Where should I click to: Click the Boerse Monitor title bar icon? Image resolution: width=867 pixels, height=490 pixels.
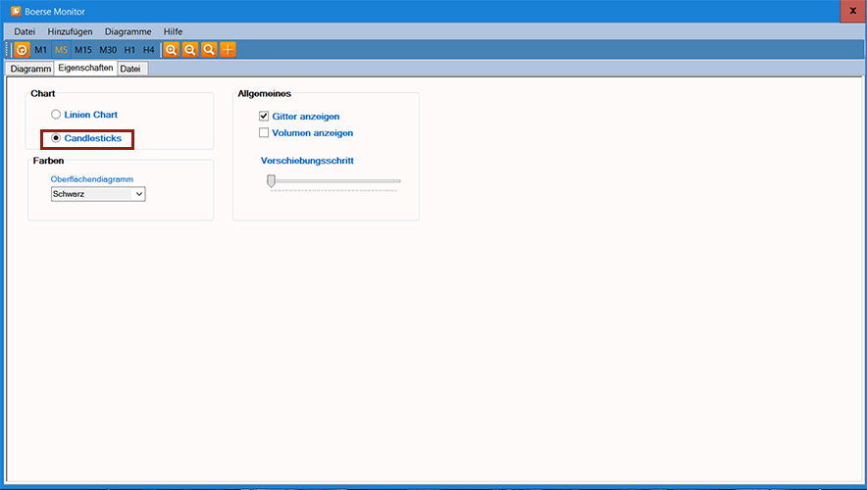[x=16, y=11]
